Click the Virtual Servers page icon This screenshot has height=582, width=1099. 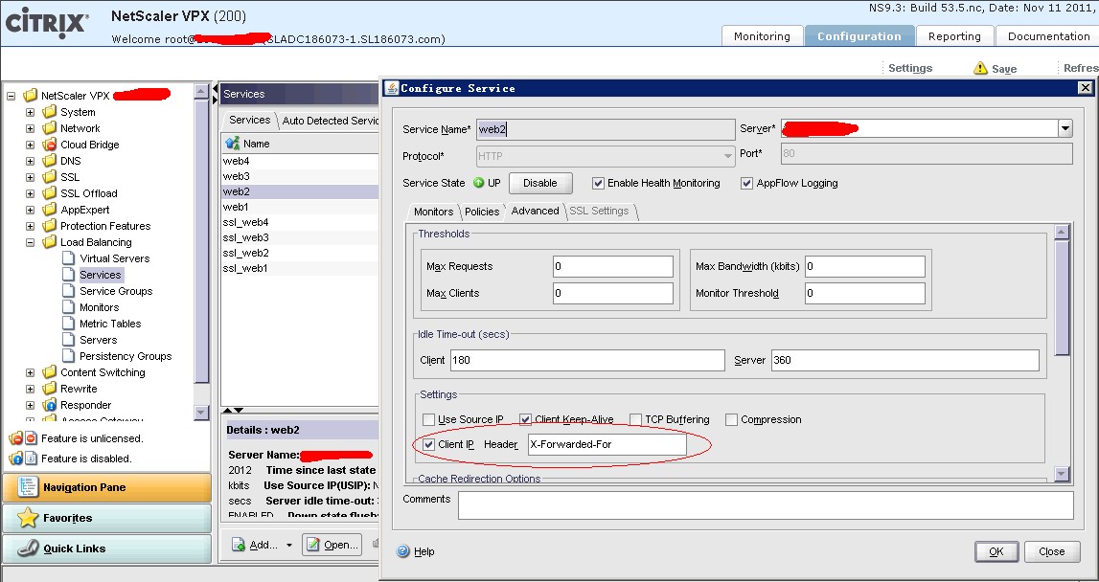point(68,258)
